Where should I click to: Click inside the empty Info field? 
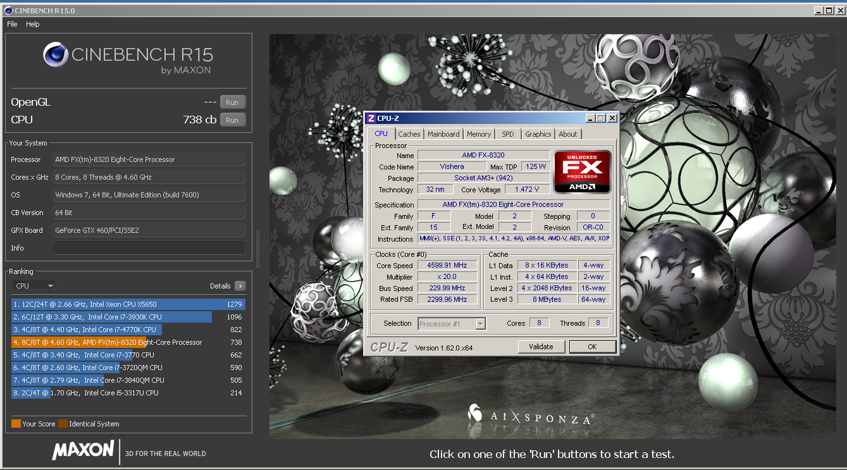coord(149,248)
